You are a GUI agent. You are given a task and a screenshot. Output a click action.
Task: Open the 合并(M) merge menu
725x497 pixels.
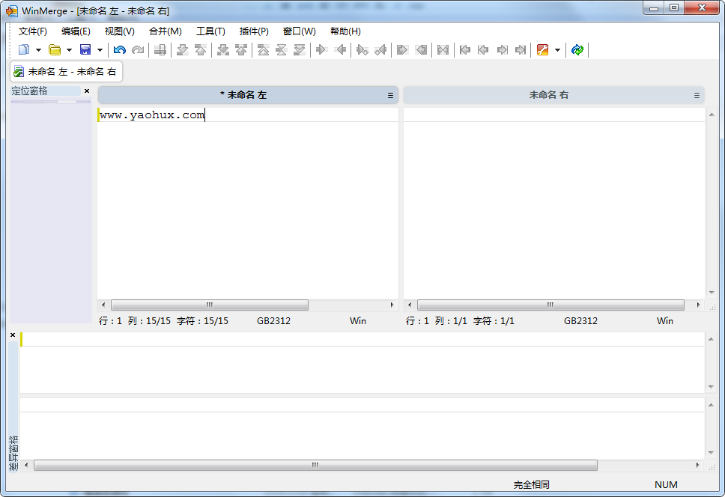(165, 31)
